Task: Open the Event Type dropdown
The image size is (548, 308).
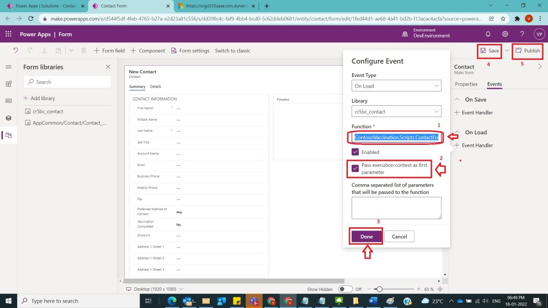Action: (396, 86)
